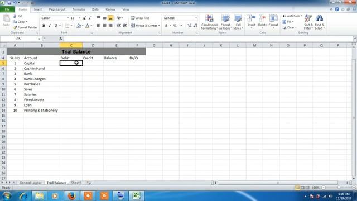The image size is (357, 201).
Task: Apply comma style number format
Action: [181, 26]
